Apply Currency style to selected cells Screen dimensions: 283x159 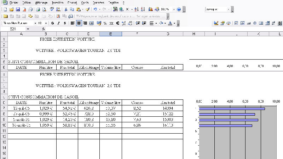point(99,23)
